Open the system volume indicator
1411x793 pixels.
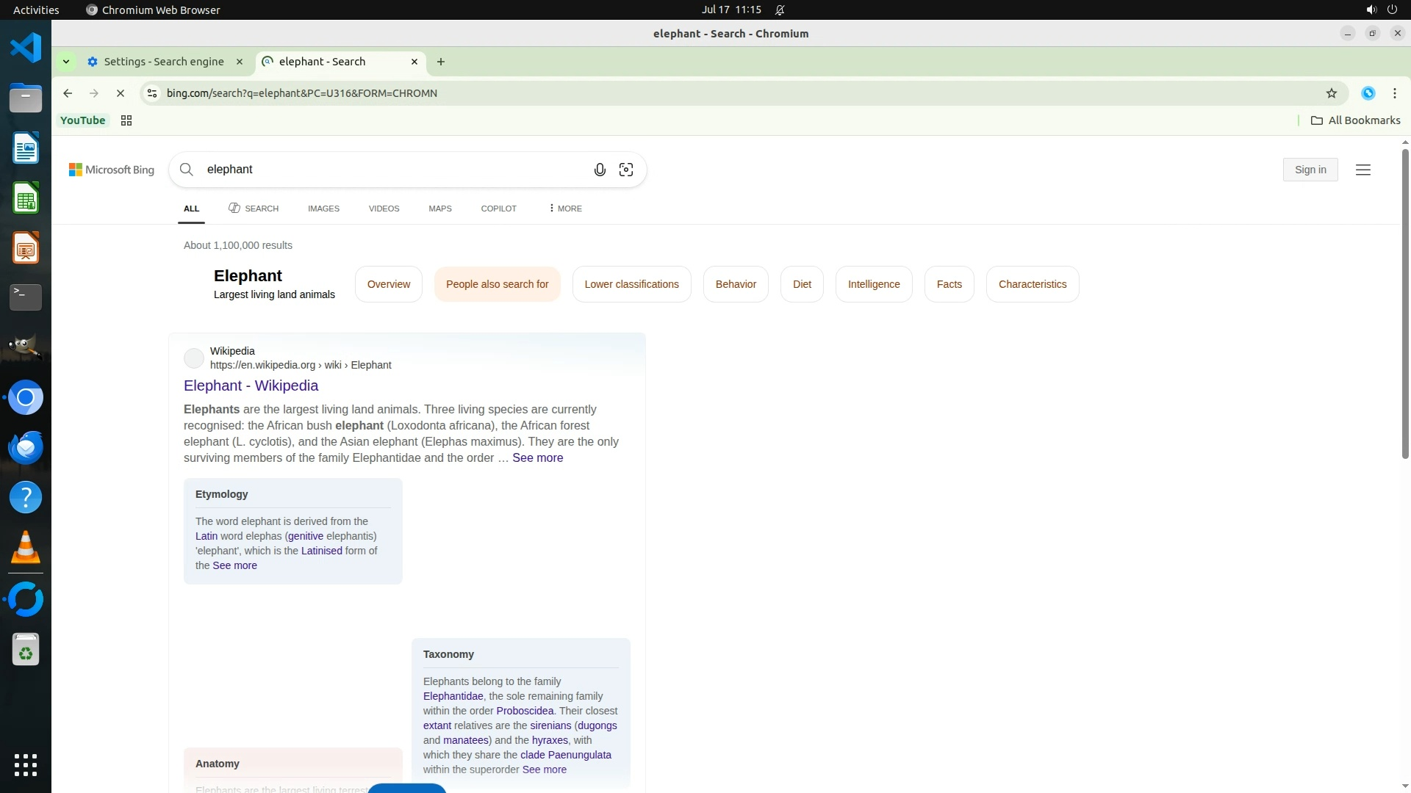[x=1371, y=10]
